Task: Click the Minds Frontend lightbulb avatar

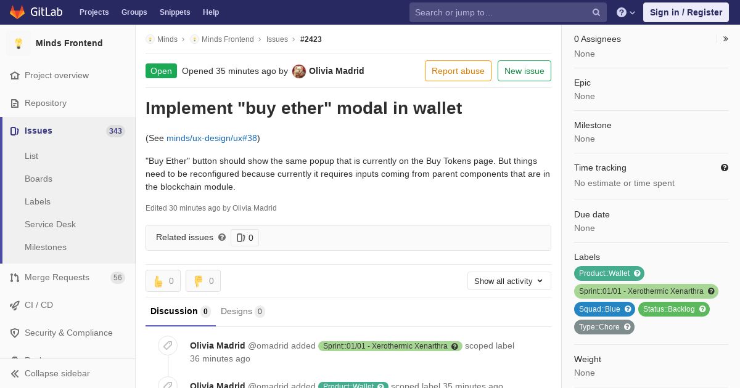Action: click(x=18, y=43)
